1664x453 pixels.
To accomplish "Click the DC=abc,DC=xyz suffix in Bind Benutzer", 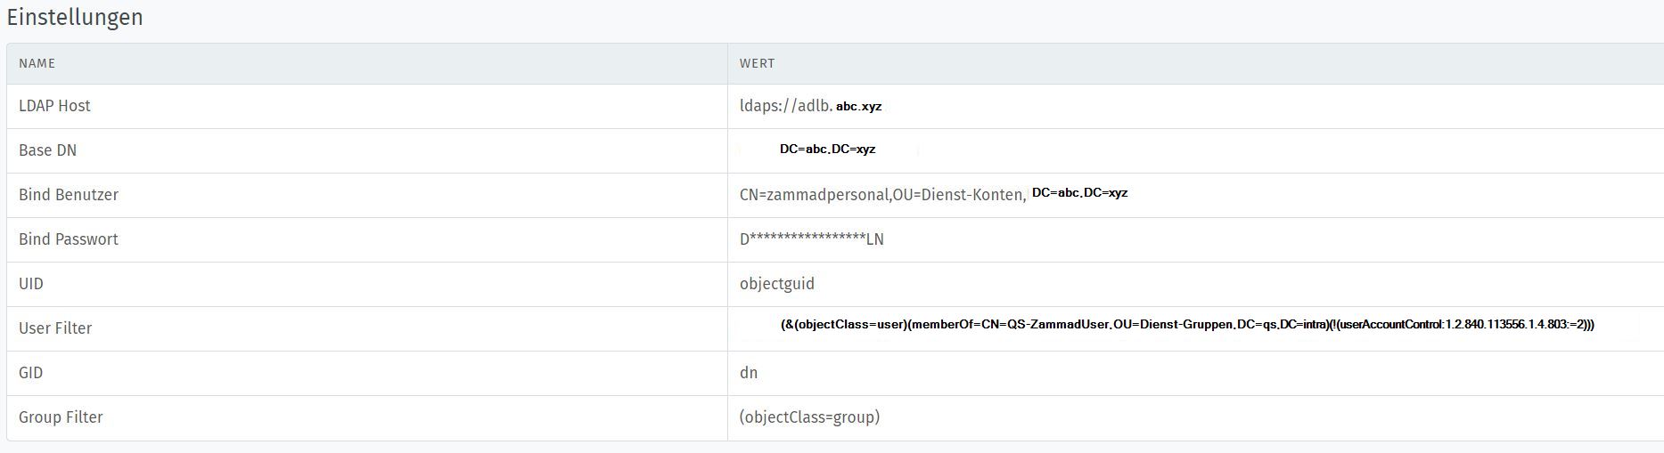I will click(x=1080, y=193).
